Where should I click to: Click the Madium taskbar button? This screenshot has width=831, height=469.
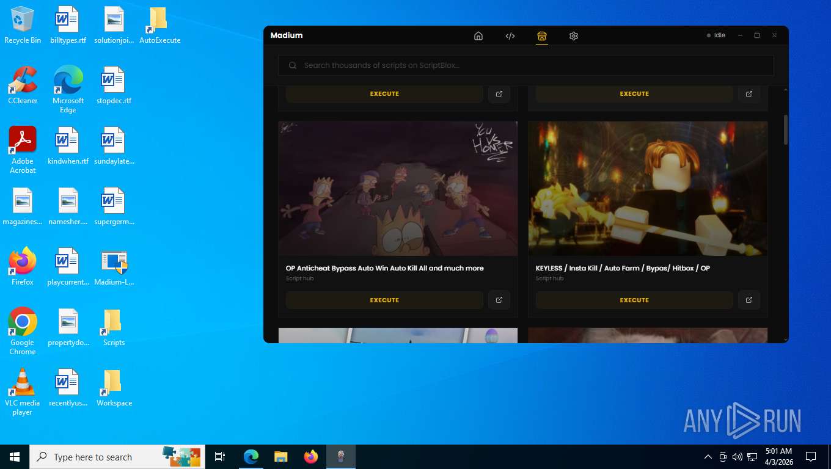pyautogui.click(x=341, y=457)
